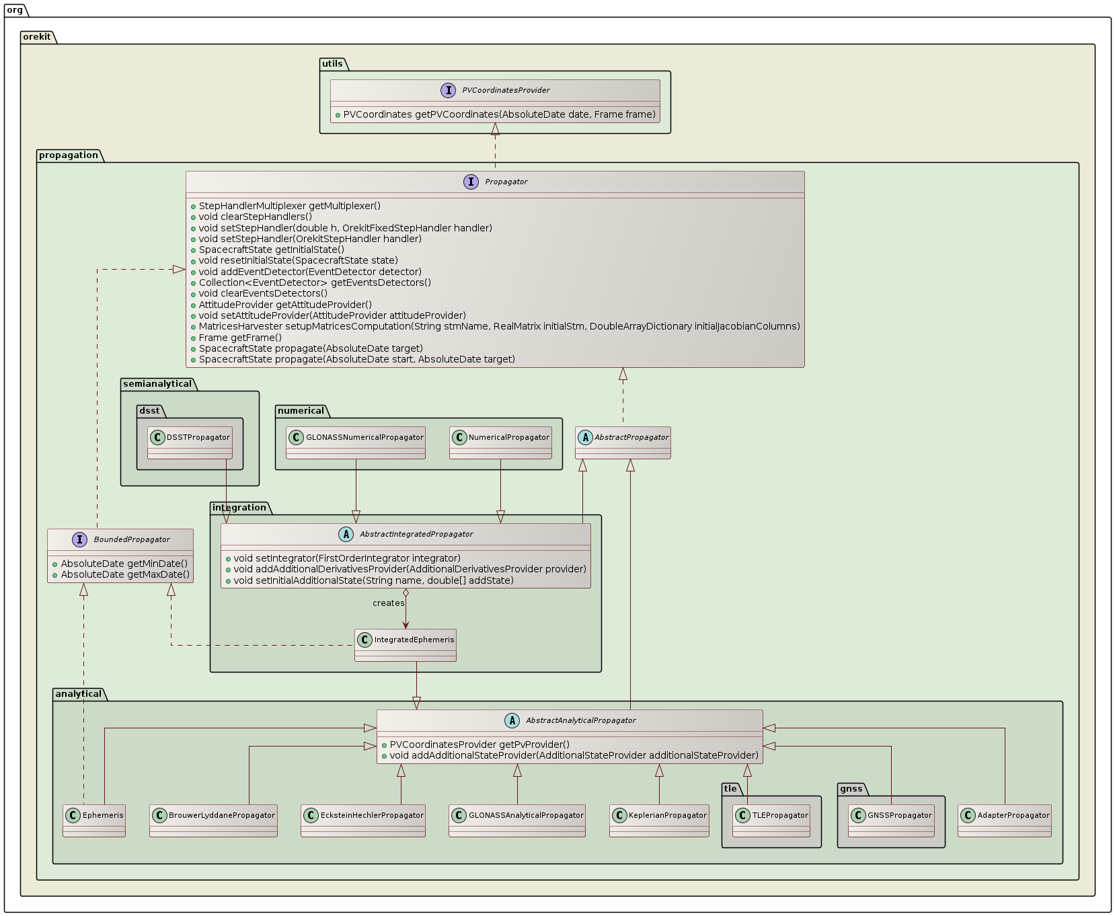Select the class icon on IntegratedEphemeris

click(365, 640)
